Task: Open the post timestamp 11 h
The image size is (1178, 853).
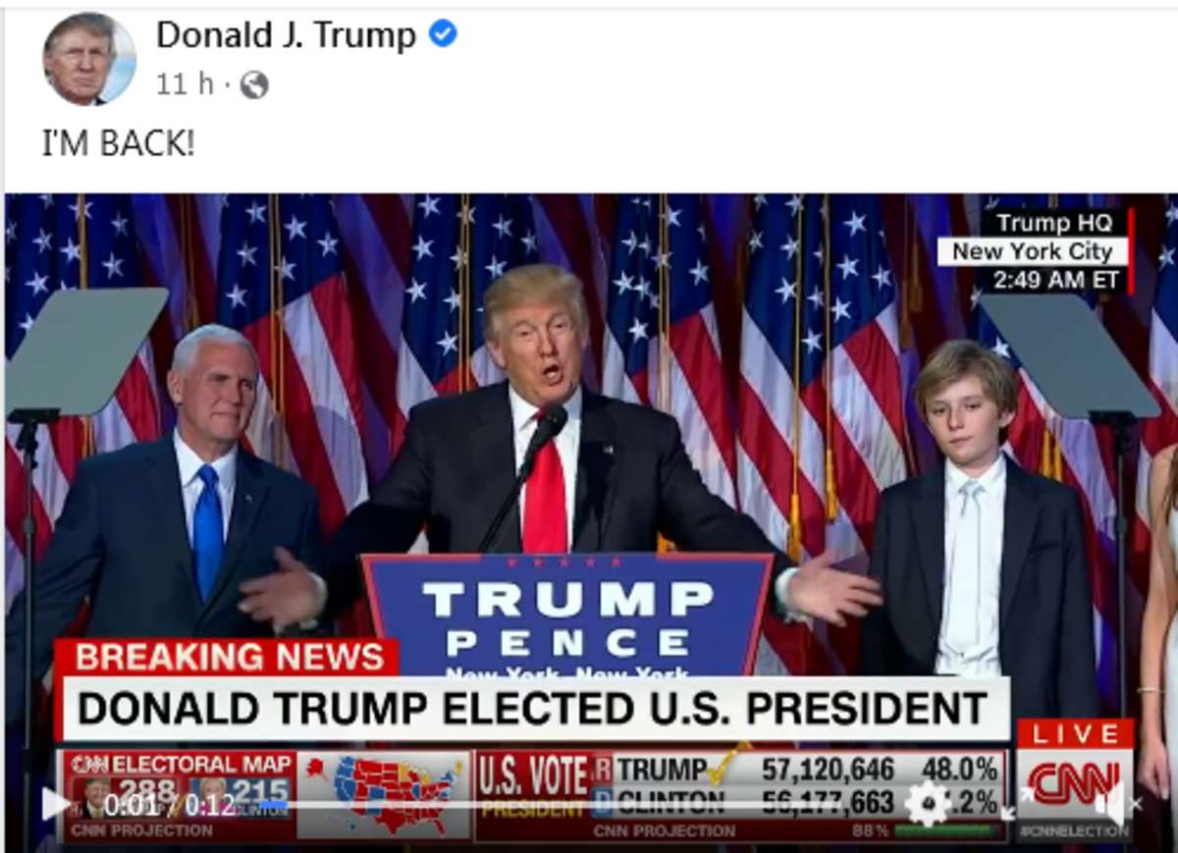Action: click(x=185, y=84)
